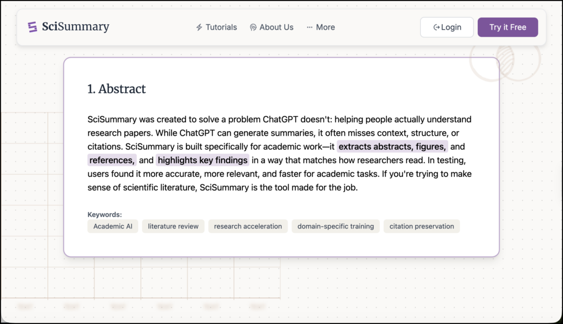Select the literature review keyword tag
Viewport: 563px width, 324px height.
173,226
